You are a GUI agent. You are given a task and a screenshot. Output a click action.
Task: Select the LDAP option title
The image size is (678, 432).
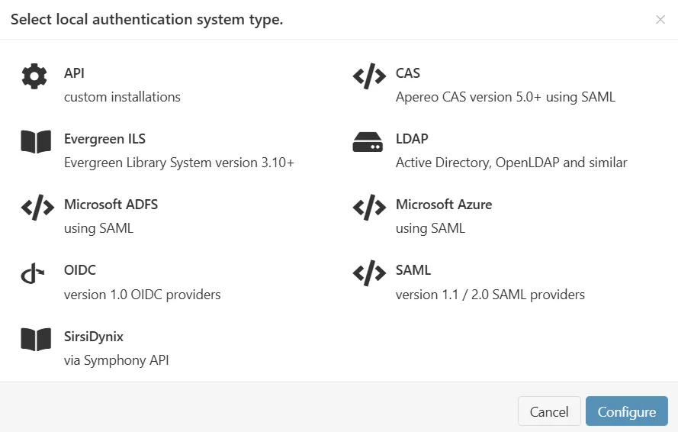(x=412, y=138)
